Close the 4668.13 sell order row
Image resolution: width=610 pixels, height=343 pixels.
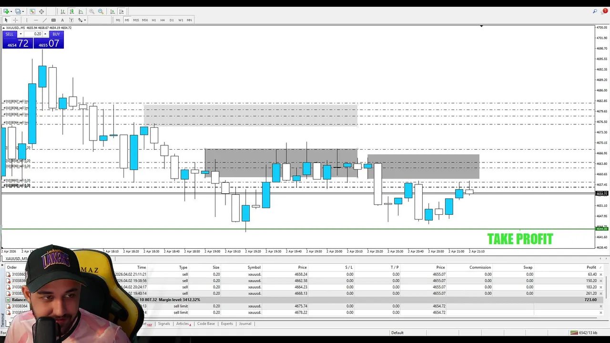[x=601, y=293]
